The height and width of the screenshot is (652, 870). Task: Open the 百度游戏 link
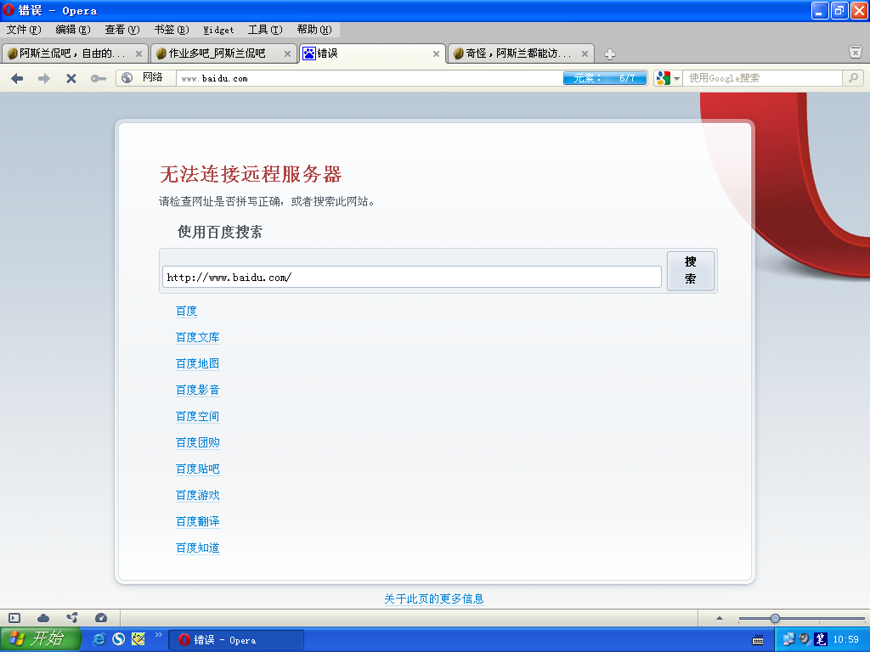pos(197,495)
